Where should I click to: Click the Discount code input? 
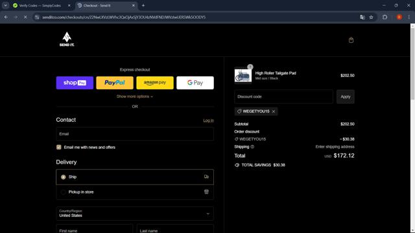[283, 96]
